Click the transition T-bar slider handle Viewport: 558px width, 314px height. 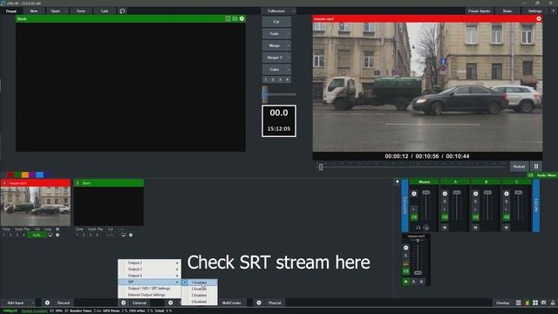coord(265,94)
